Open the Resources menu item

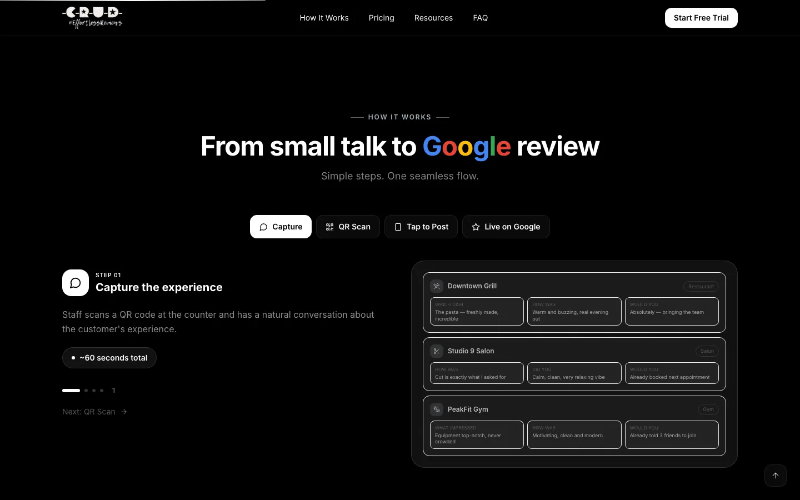pos(433,18)
